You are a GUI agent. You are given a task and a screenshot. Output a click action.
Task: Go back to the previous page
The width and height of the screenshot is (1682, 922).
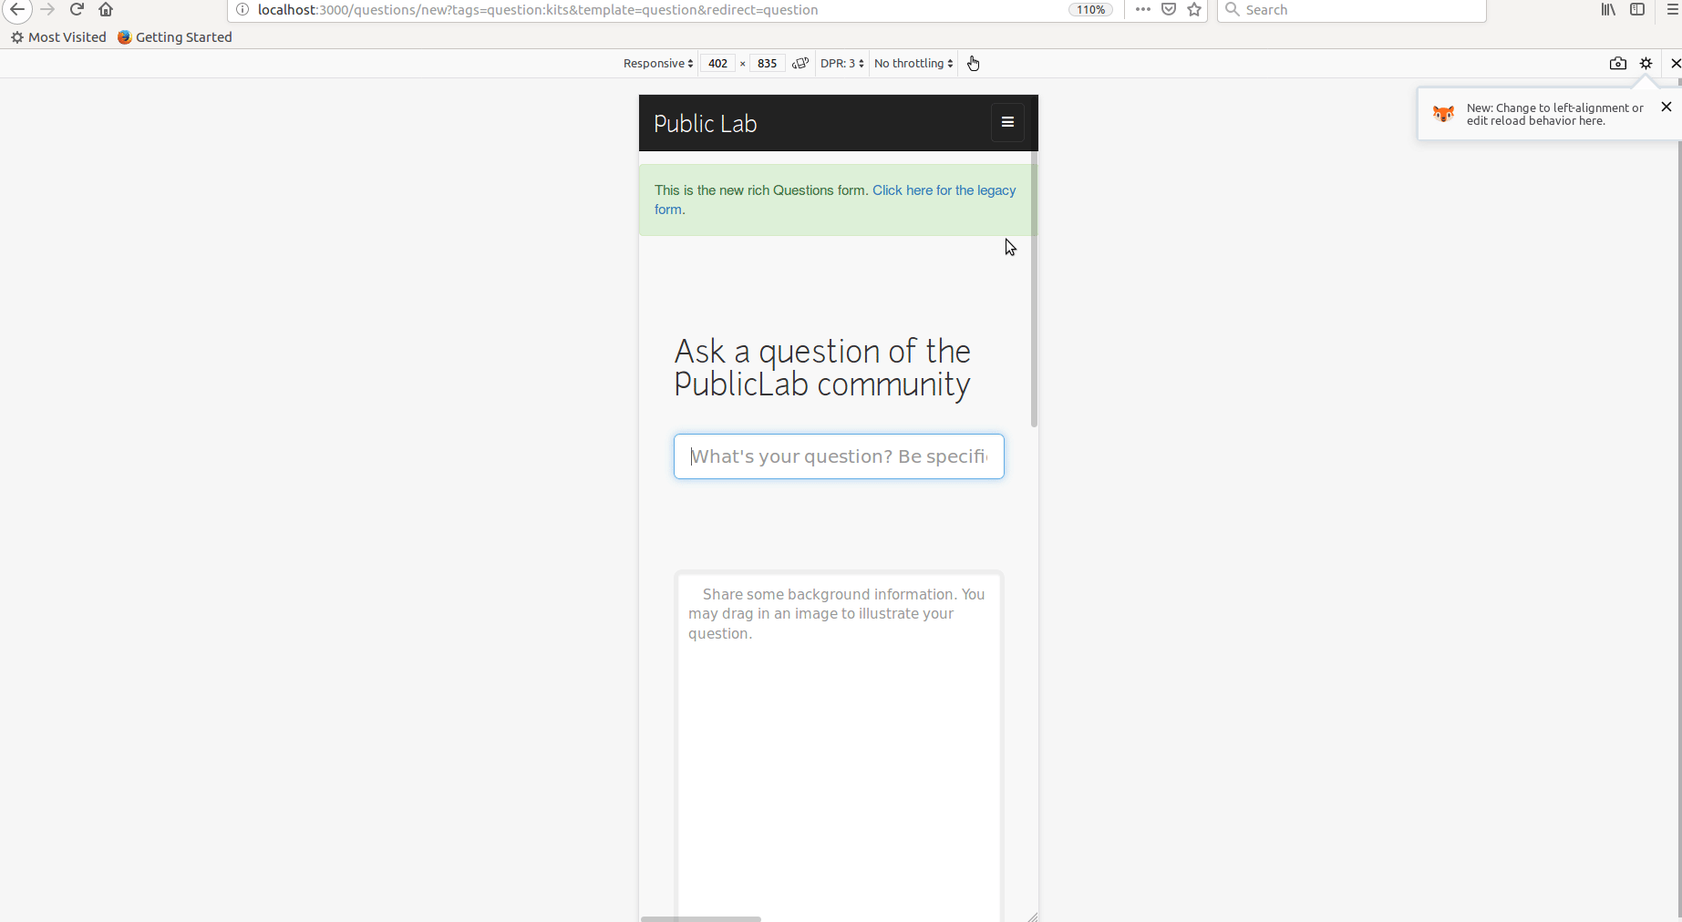(17, 10)
